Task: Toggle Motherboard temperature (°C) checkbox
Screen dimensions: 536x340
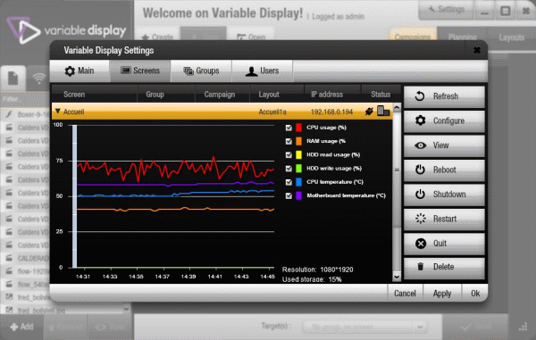Action: coord(289,196)
